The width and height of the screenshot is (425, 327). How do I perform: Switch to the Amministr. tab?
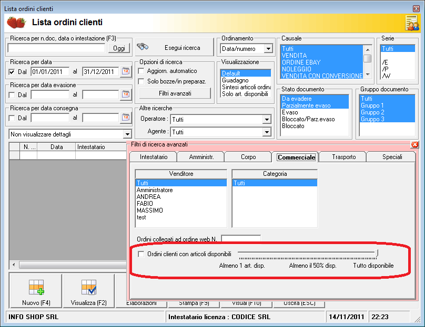201,157
